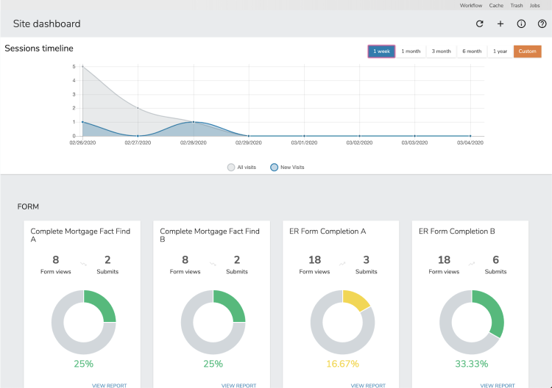Image resolution: width=552 pixels, height=388 pixels.
Task: Click trend icon in Complete Mortgage Fact Find B card
Action: (x=213, y=264)
